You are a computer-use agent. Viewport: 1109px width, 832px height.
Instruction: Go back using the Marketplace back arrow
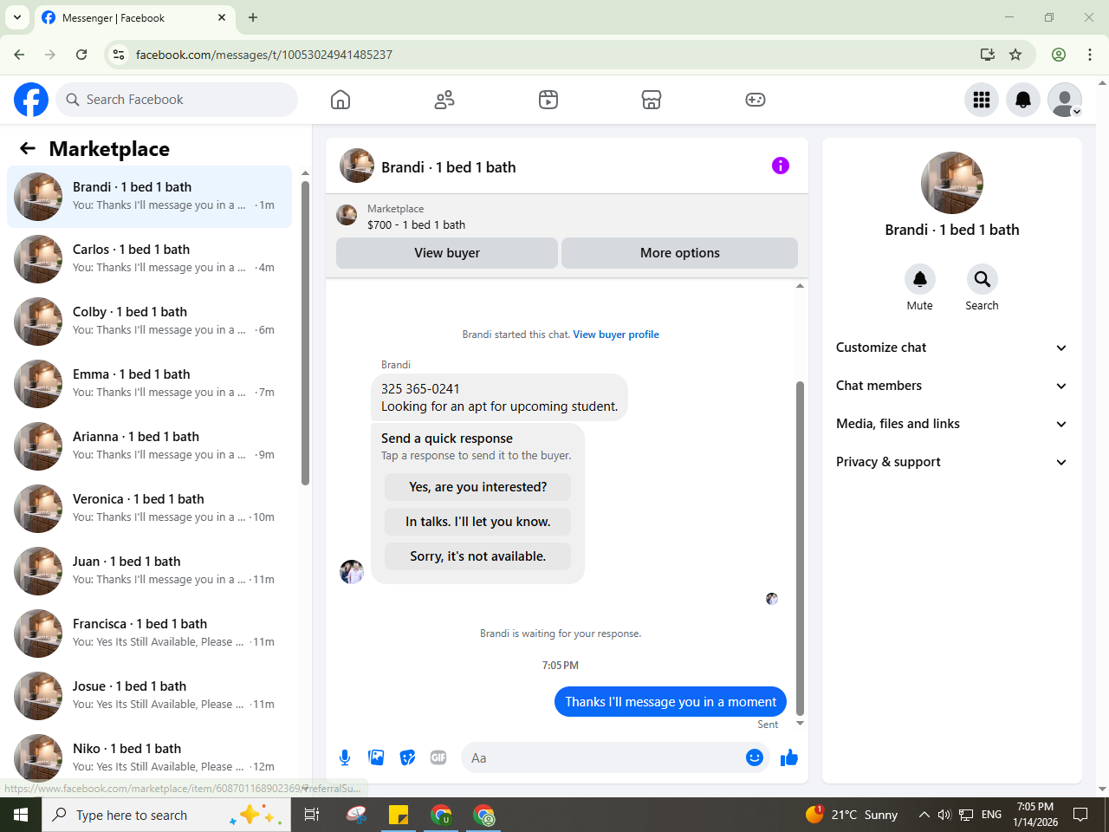28,148
